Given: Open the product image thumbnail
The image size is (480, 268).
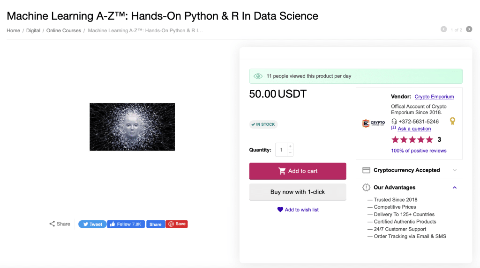Looking at the screenshot, I should 132,127.
